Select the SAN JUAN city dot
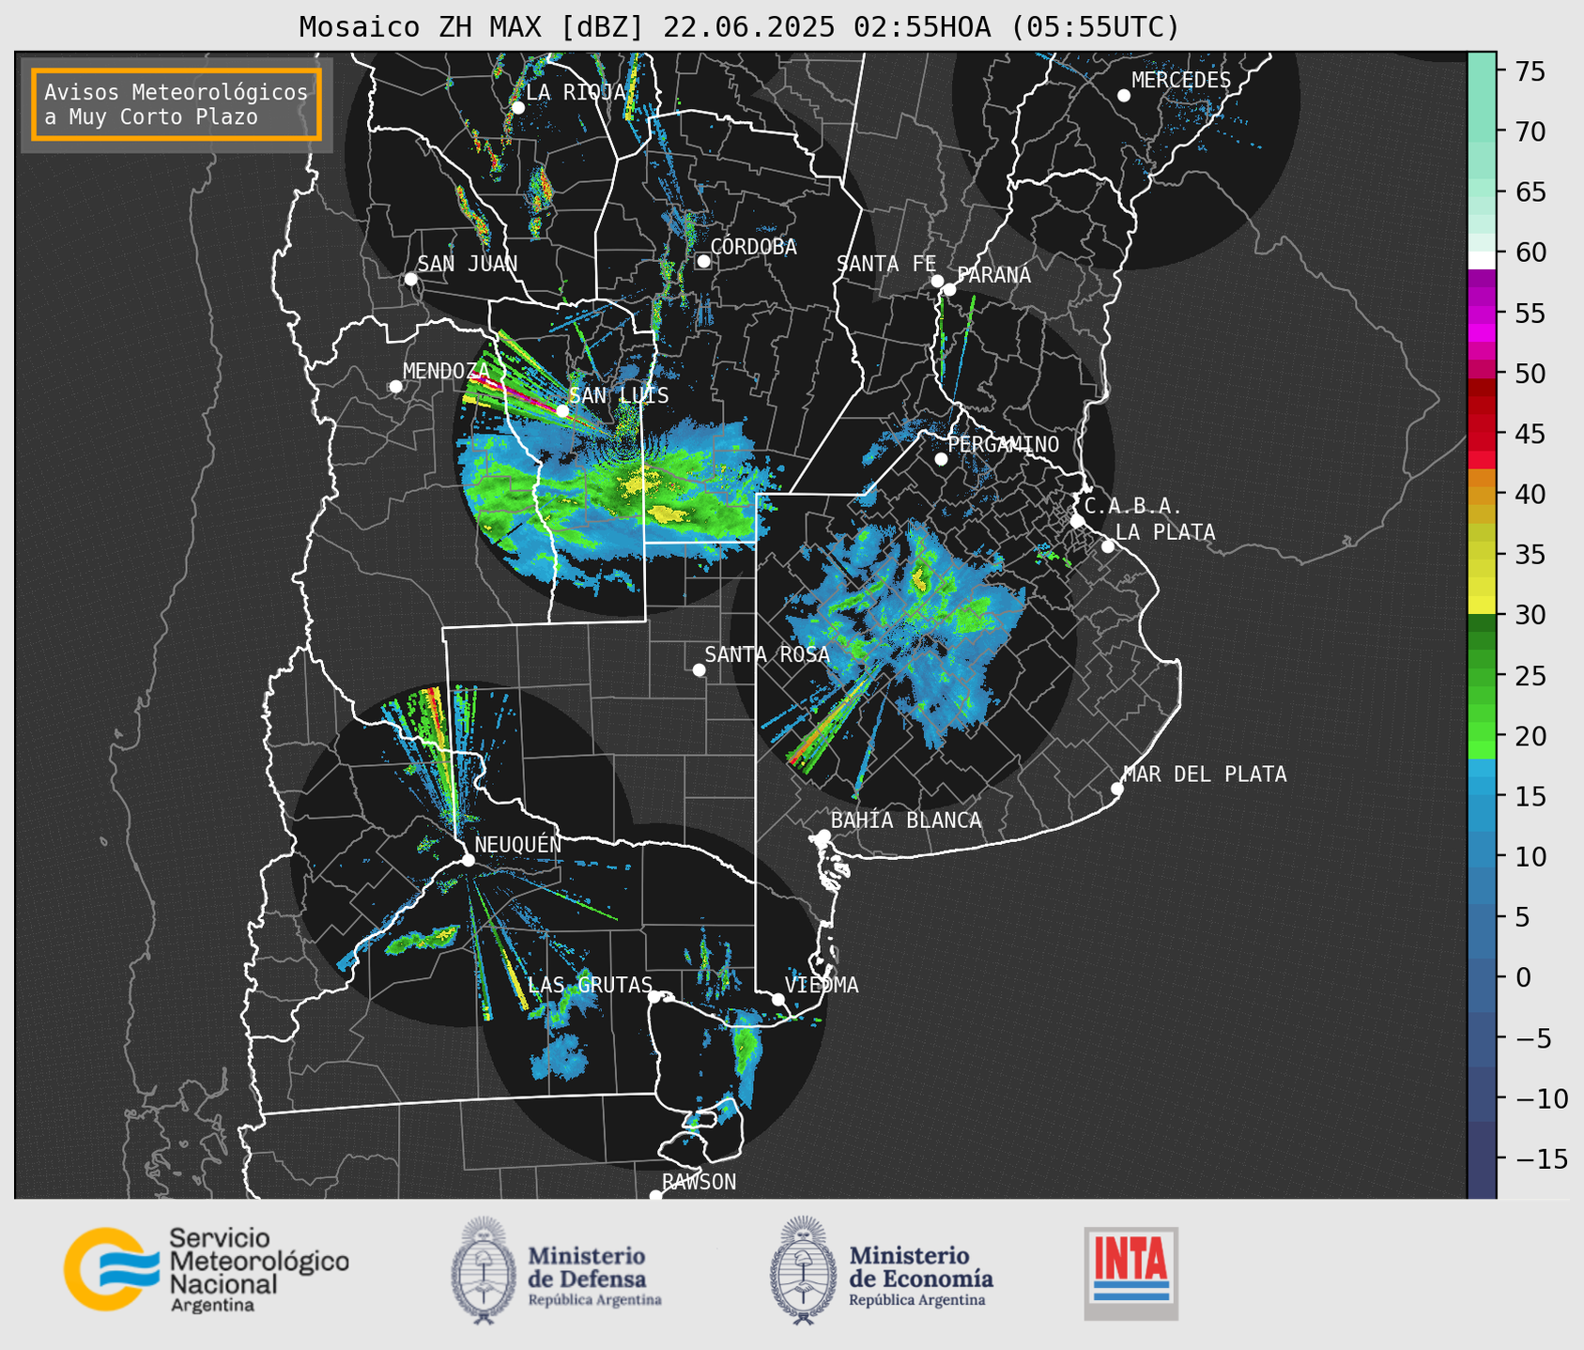The height and width of the screenshot is (1350, 1584). coord(410,279)
